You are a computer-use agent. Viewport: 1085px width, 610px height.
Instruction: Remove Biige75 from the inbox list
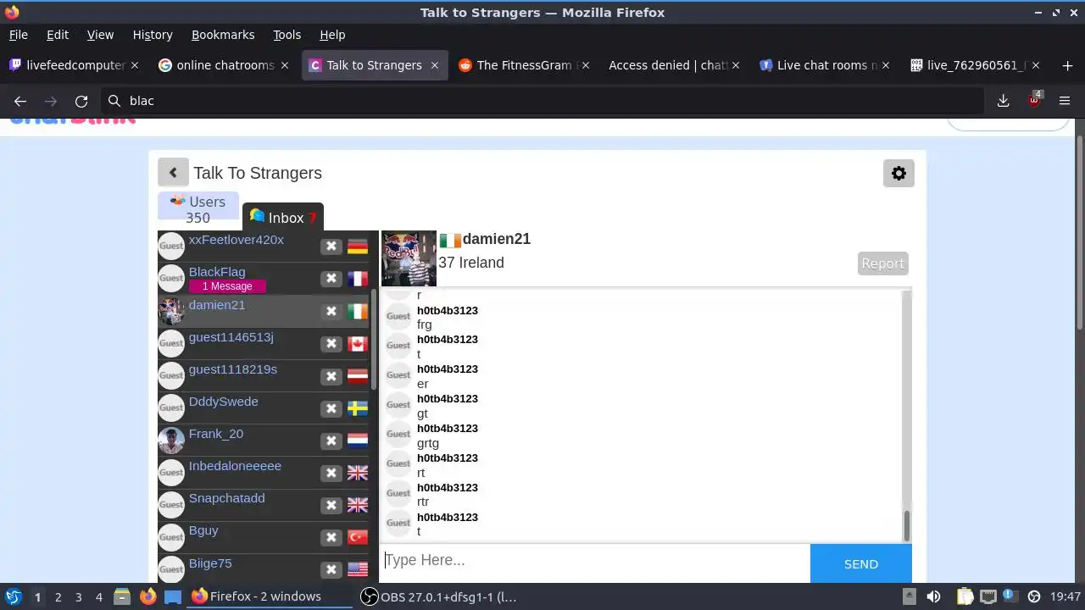[331, 569]
